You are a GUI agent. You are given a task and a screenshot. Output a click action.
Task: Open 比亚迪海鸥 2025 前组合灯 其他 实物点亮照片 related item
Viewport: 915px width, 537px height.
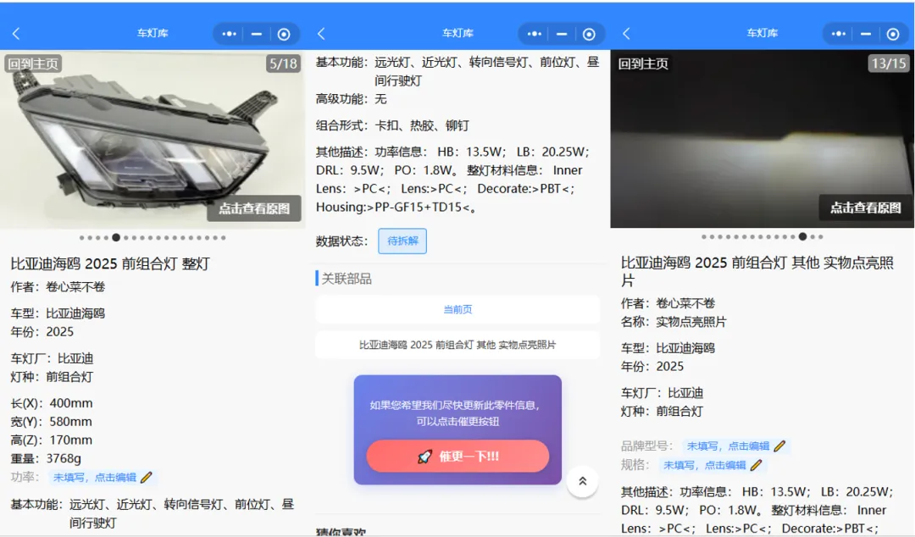tap(457, 345)
